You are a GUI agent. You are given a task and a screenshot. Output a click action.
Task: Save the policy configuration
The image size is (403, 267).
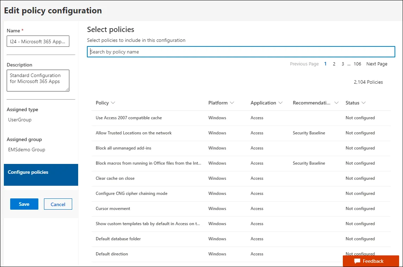pos(24,204)
